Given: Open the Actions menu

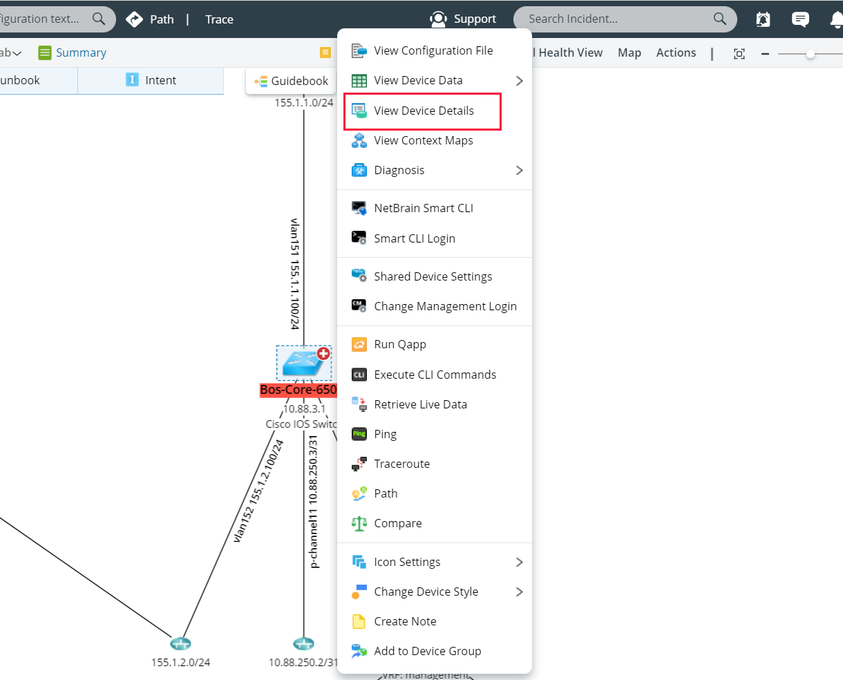Looking at the screenshot, I should point(676,53).
